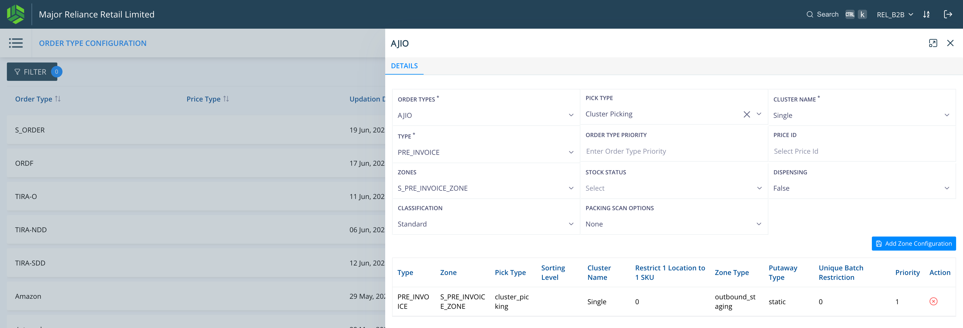Click the S_PRE_INVOICE_ZONE table cell

(462, 301)
